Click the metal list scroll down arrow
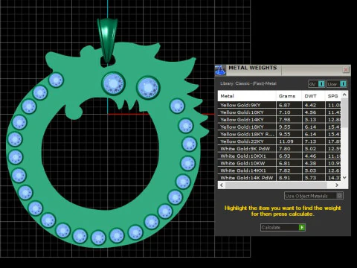This screenshot has width=357, height=268. [x=344, y=177]
